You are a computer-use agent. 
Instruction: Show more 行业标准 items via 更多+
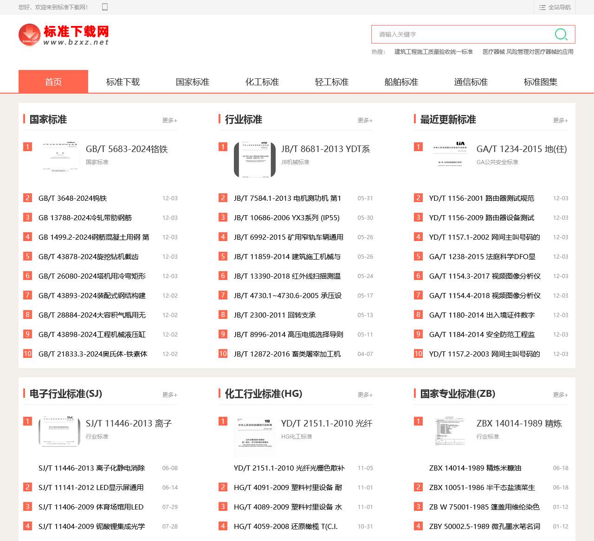365,121
